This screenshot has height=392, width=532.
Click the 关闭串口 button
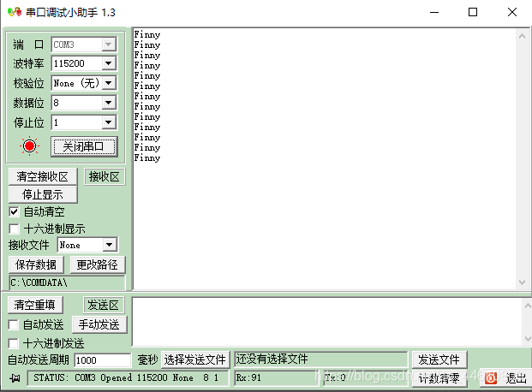(x=84, y=146)
